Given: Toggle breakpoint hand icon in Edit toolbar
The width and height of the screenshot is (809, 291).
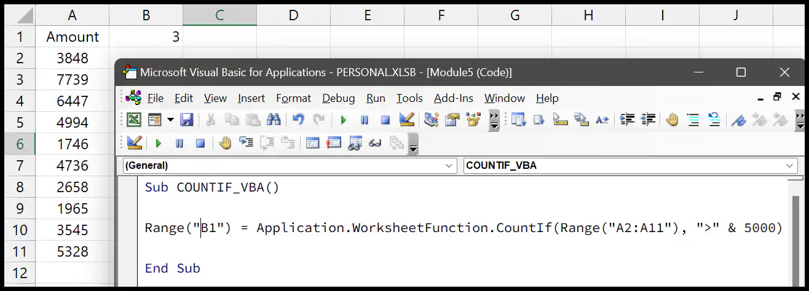Looking at the screenshot, I should coord(673,120).
